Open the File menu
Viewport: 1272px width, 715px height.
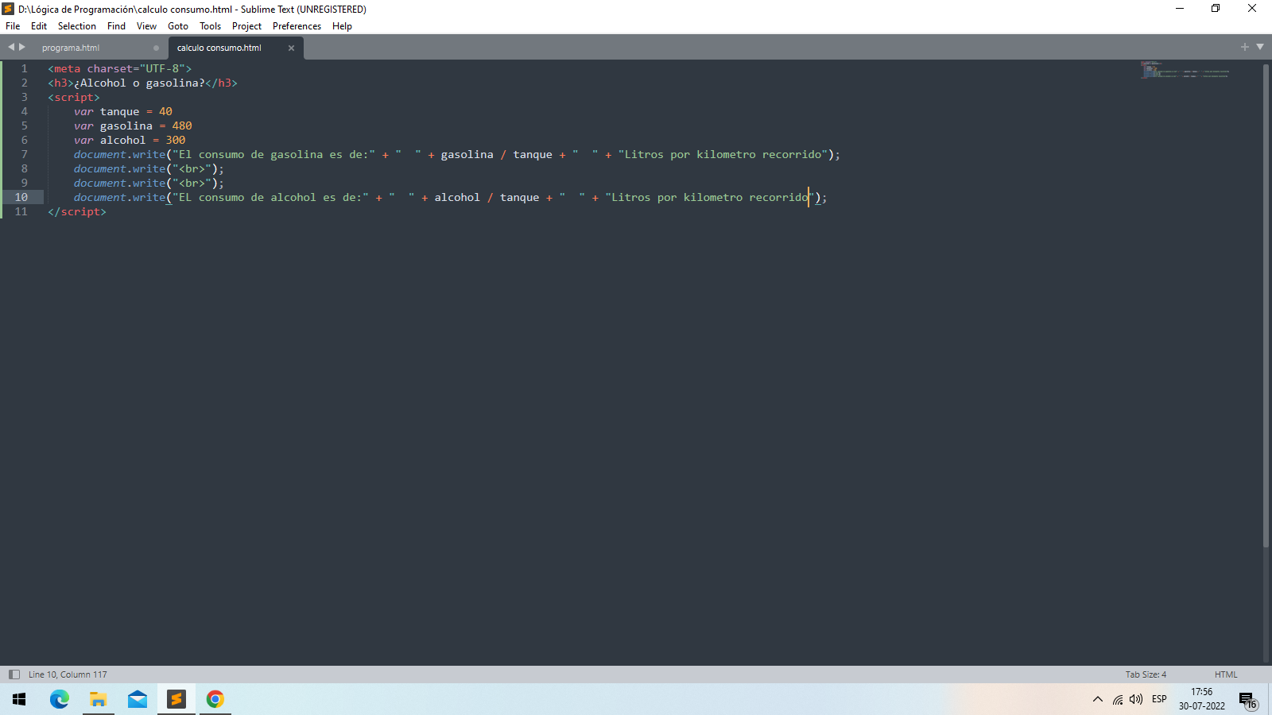[13, 26]
